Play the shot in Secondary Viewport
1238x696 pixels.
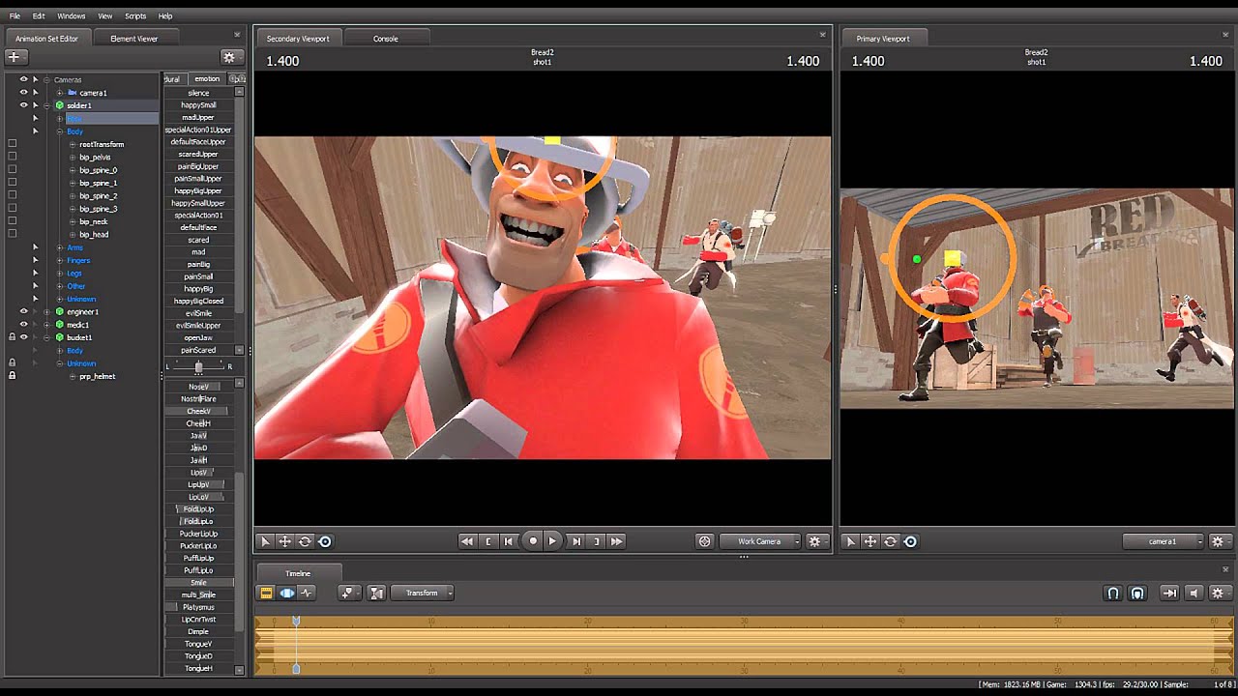552,541
